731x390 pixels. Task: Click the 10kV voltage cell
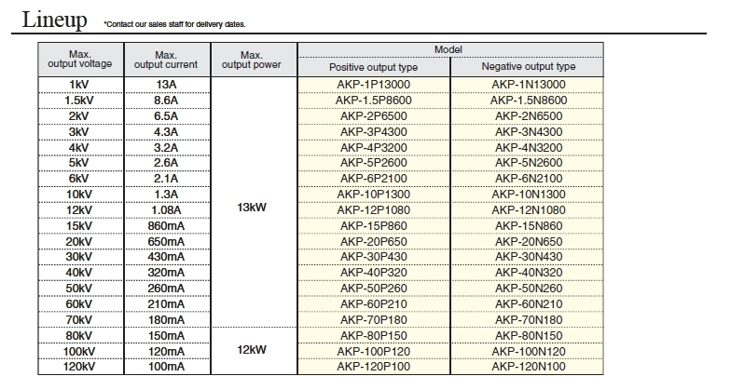tap(79, 195)
